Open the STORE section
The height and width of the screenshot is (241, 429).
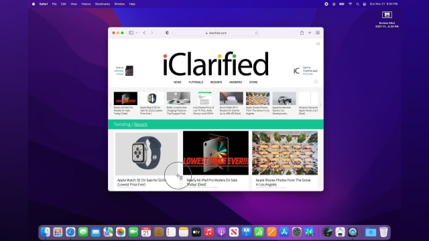coord(253,82)
